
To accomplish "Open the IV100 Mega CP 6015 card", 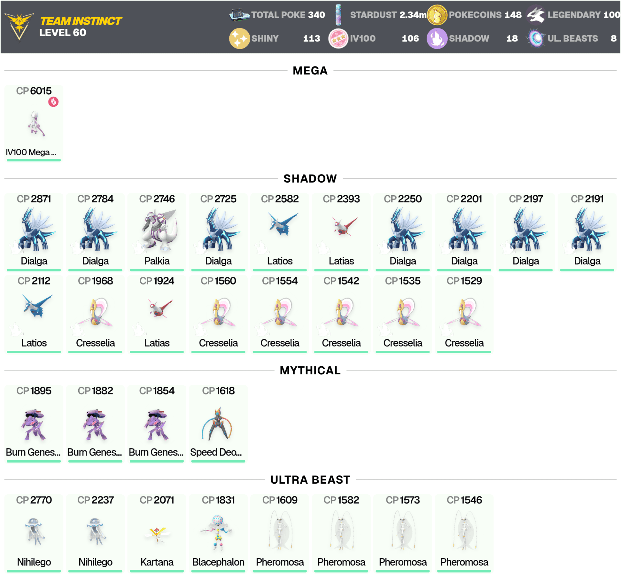I will 34,123.
